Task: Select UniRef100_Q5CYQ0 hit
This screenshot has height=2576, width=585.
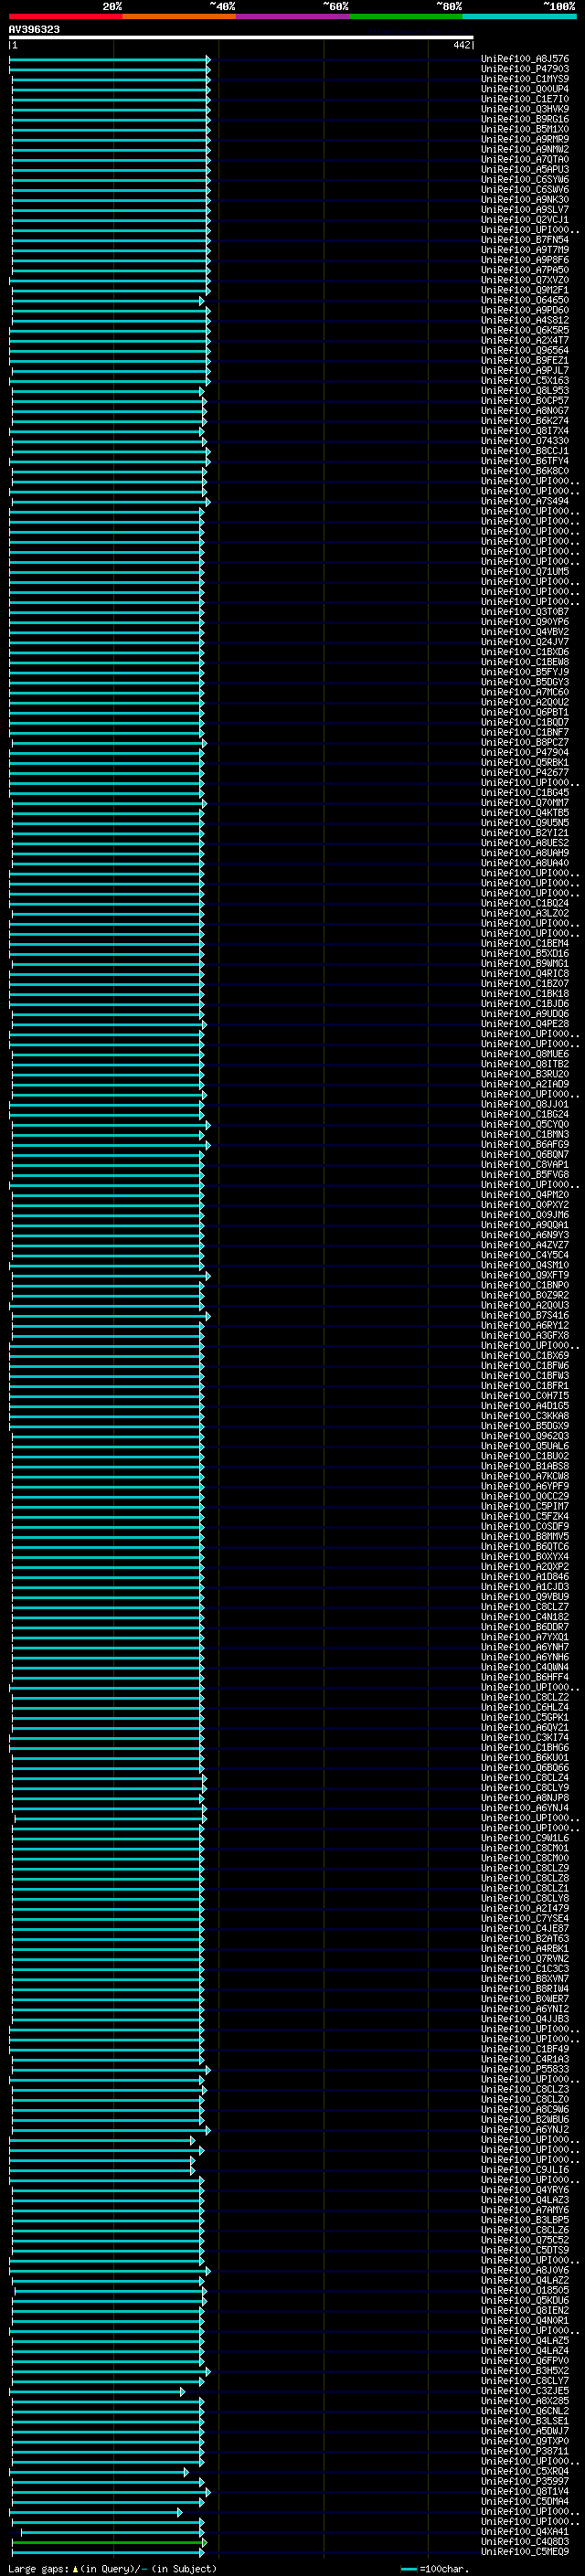Action: tap(525, 1125)
